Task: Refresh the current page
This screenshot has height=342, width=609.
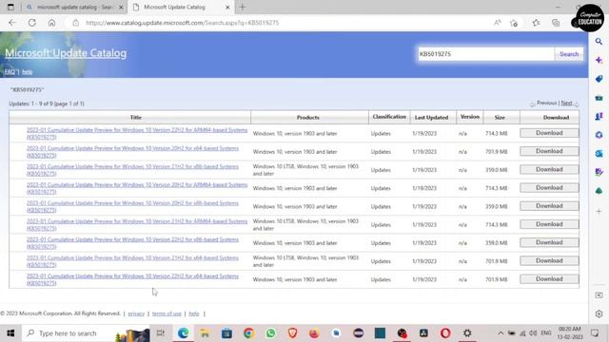Action: [x=31, y=23]
